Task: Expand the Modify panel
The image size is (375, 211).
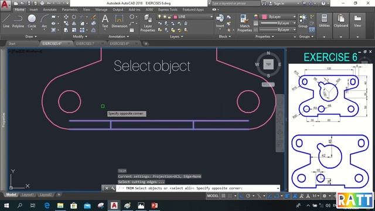Action: coord(80,36)
